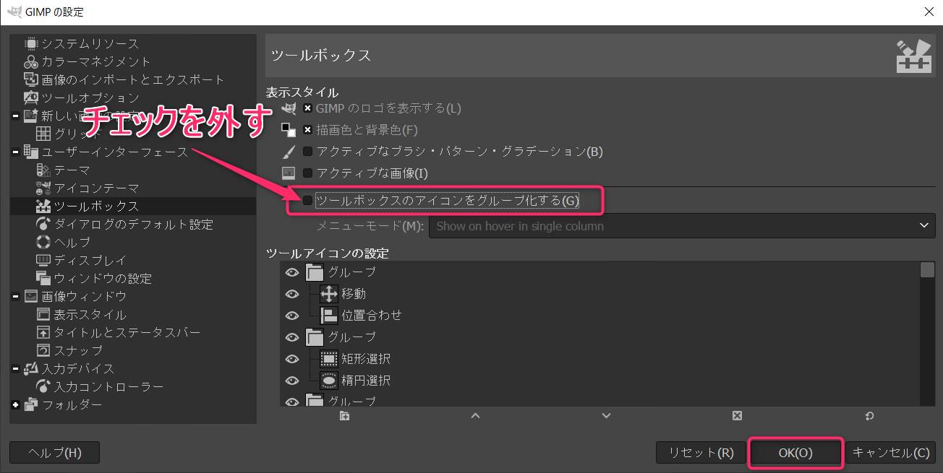943x473 pixels.
Task: Expand the Folders tree section
Action: [x=16, y=405]
